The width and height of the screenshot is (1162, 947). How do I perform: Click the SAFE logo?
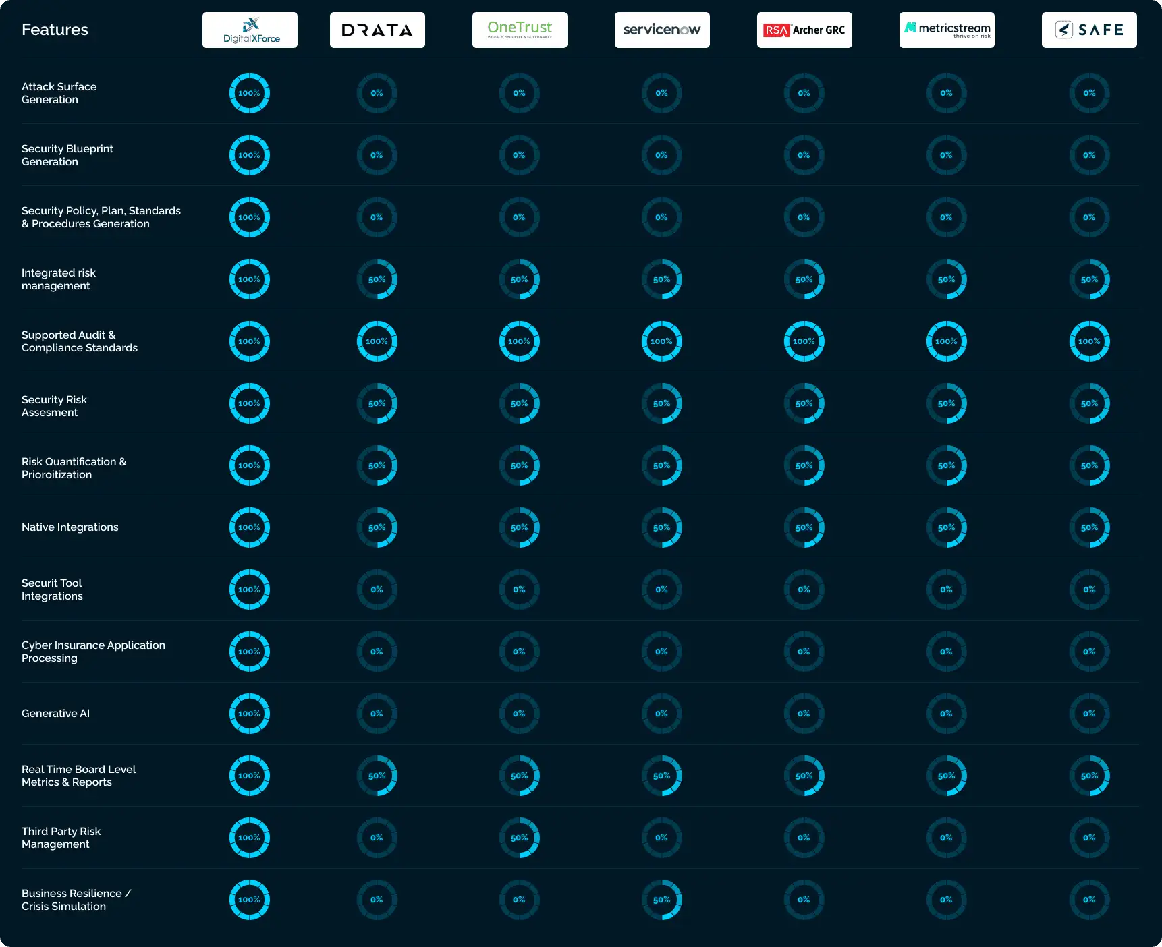click(x=1089, y=30)
